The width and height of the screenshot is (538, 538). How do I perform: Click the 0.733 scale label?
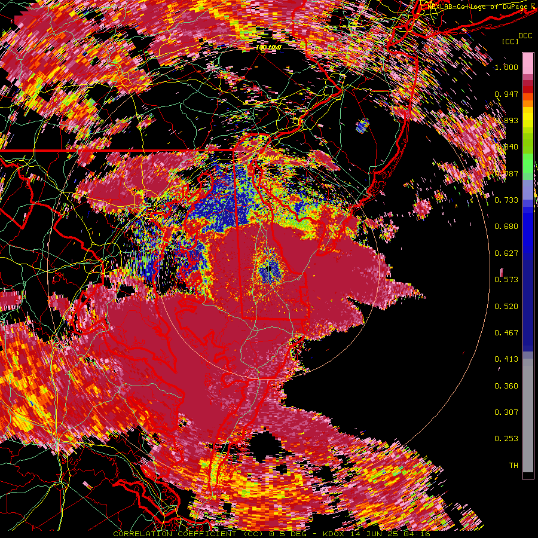506,200
